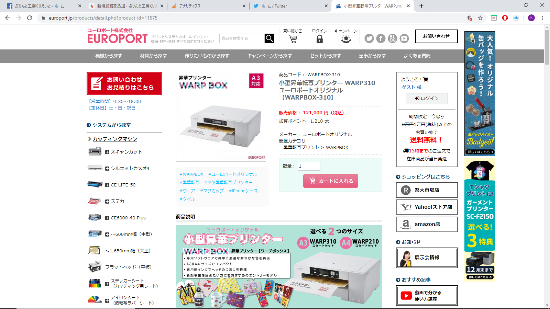Expand the ～600mm幅（中型） plus toggle

coord(107,234)
